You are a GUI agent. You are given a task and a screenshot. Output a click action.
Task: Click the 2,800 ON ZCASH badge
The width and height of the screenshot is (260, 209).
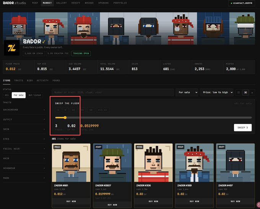coord(34,53)
